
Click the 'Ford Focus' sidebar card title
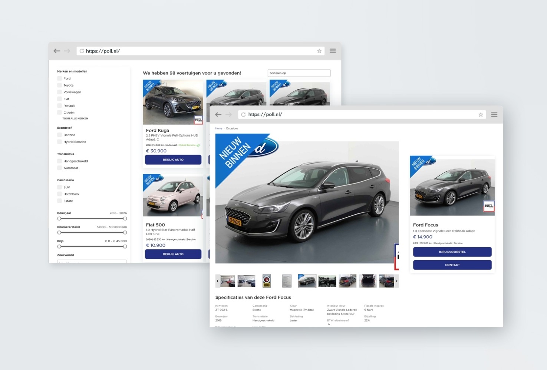click(425, 225)
